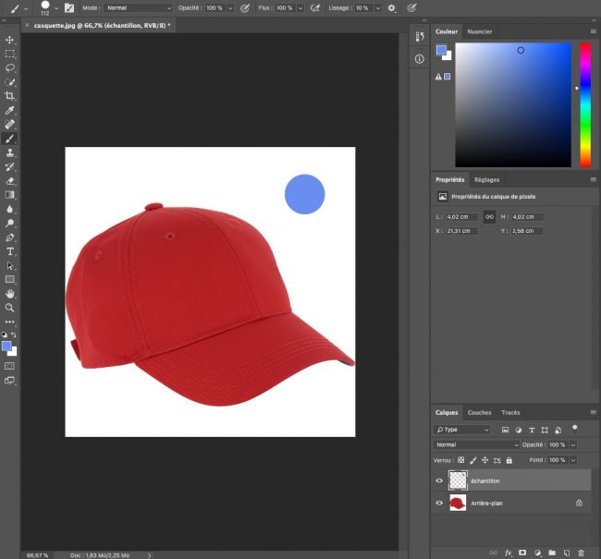
Task: Create a new layer group folder
Action: pyautogui.click(x=552, y=553)
